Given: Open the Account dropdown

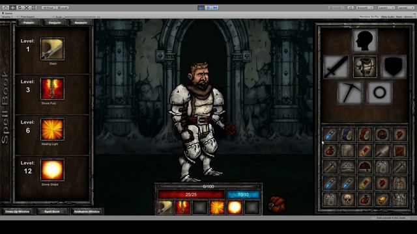Looking at the screenshot, I should [x=365, y=8].
